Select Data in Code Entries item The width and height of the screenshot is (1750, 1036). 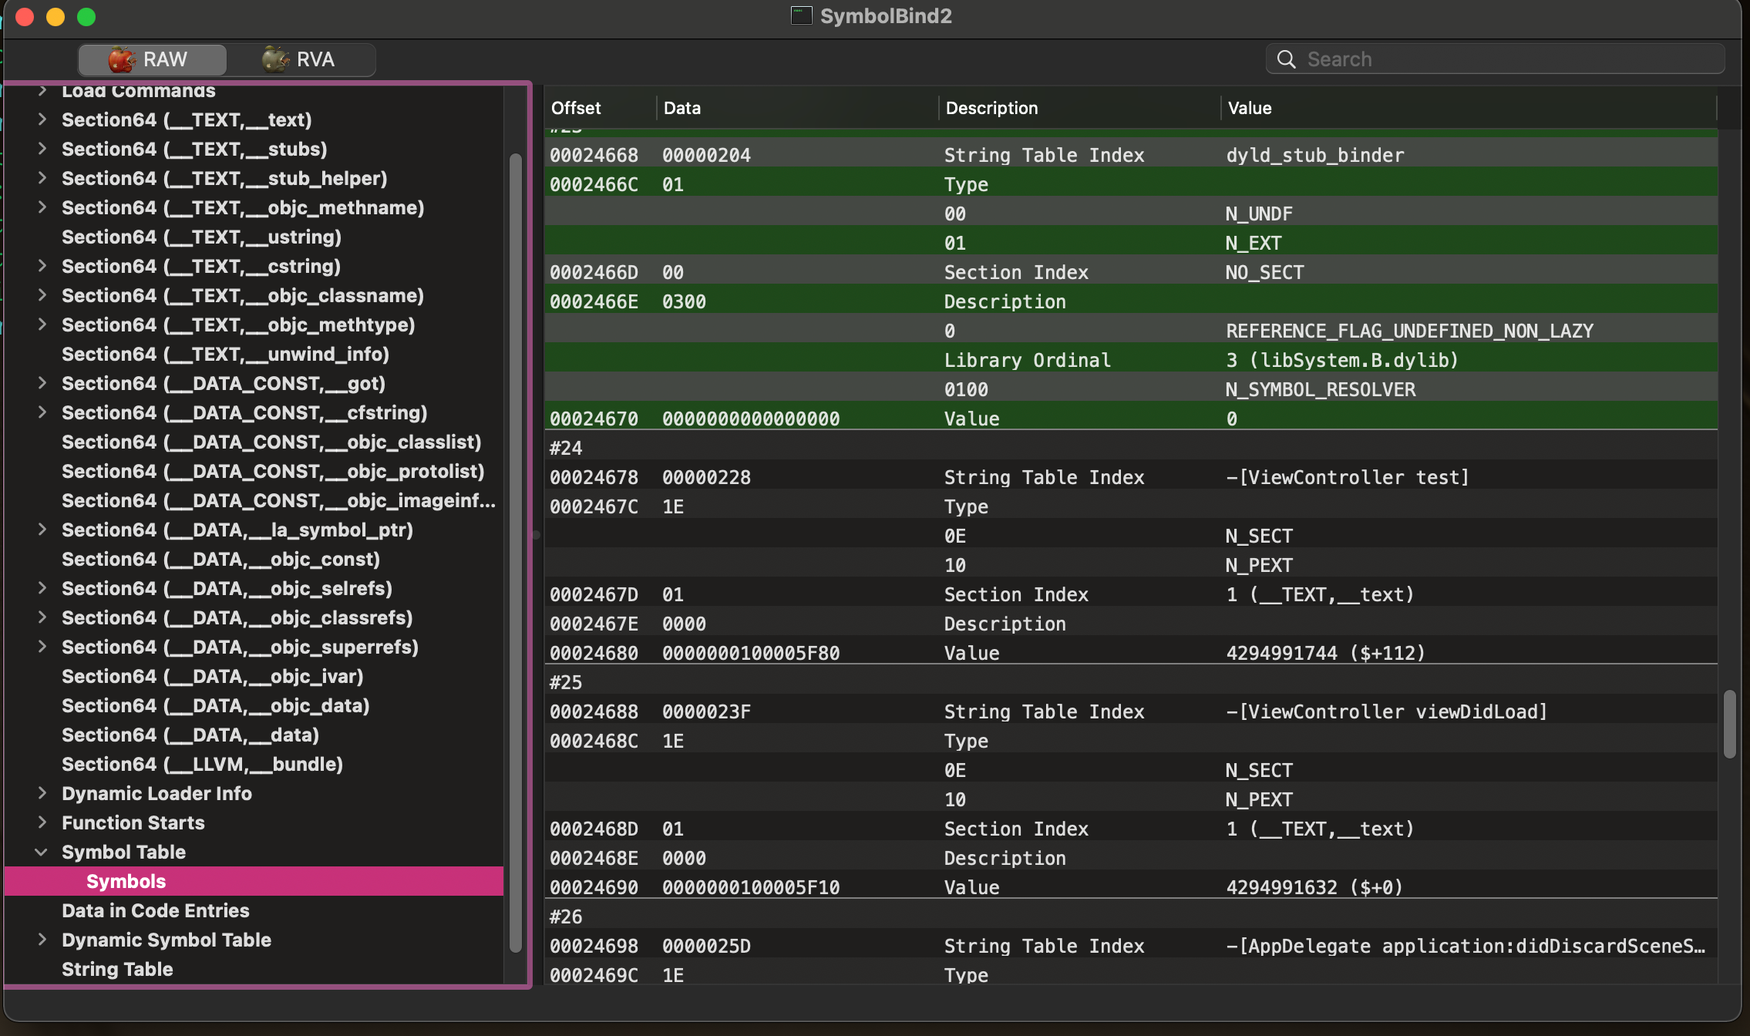click(156, 910)
